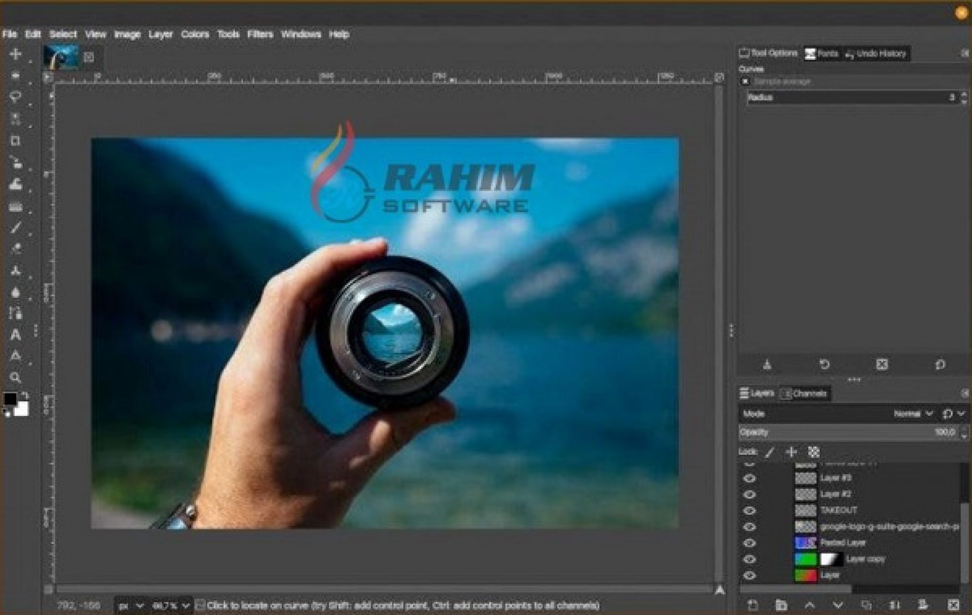Open the layer Mode dropdown showing Normal
The height and width of the screenshot is (615, 972).
click(x=911, y=414)
